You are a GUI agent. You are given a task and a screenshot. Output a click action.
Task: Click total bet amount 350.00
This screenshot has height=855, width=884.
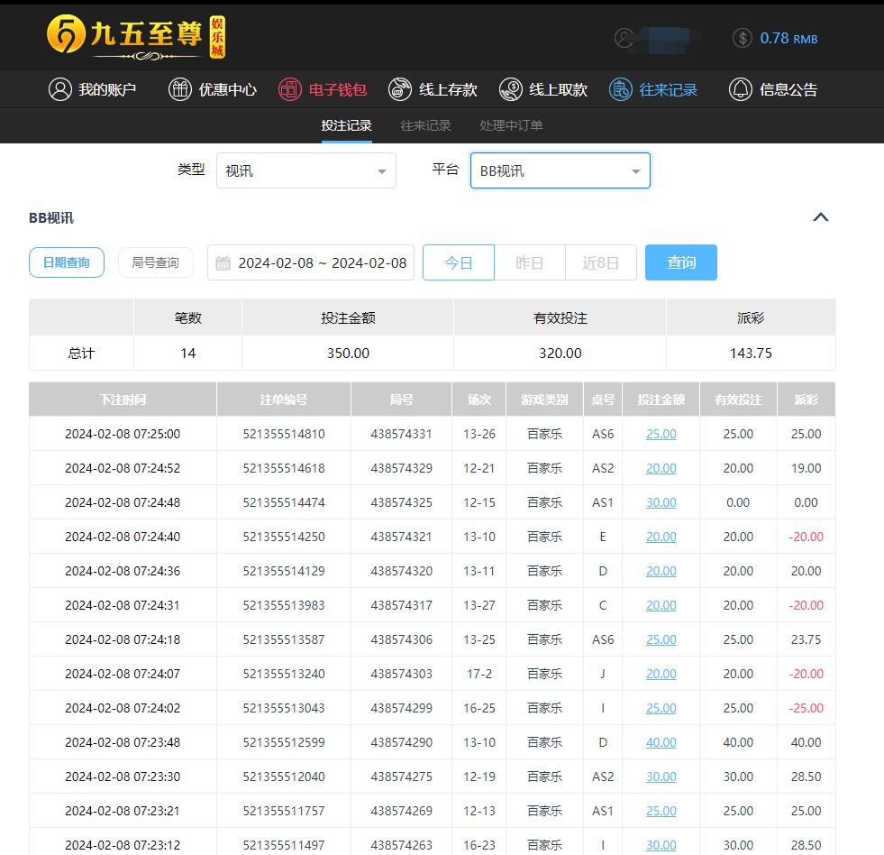point(348,354)
